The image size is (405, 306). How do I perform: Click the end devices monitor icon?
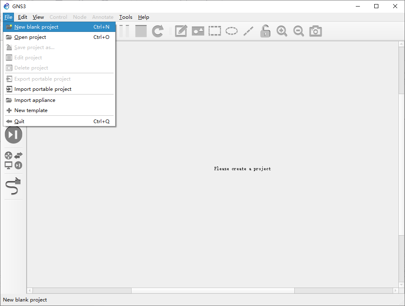point(9,165)
